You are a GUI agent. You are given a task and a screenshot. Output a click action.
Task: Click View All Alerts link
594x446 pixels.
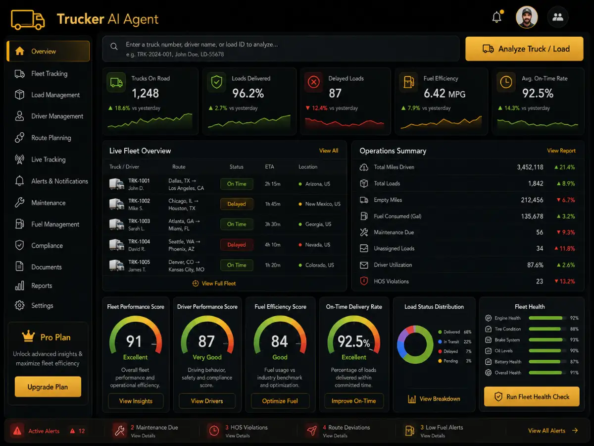point(553,431)
